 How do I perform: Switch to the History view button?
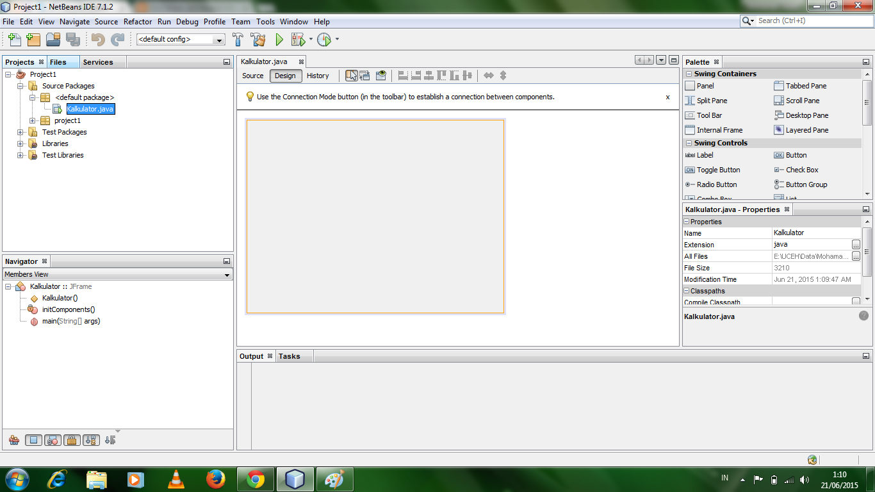[318, 76]
